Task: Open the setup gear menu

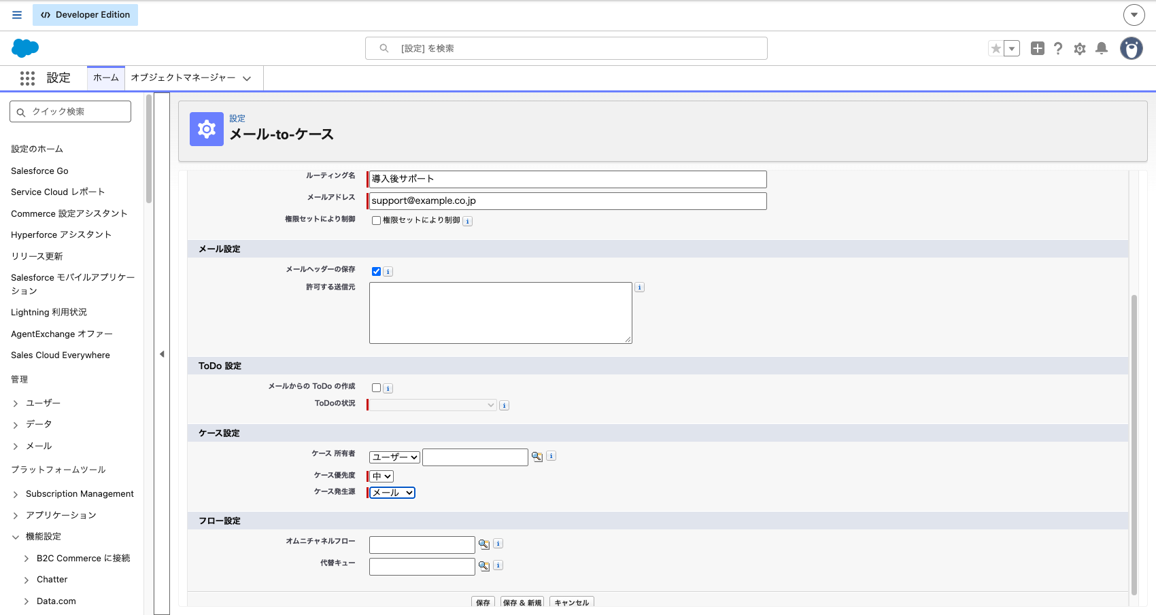Action: click(1080, 48)
